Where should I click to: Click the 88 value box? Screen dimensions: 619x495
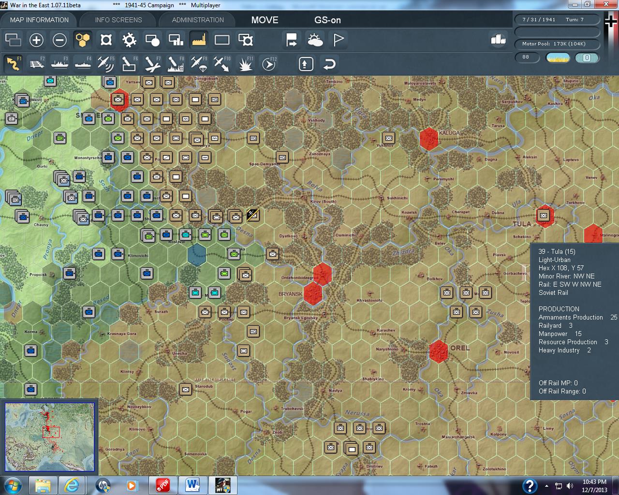tap(527, 57)
